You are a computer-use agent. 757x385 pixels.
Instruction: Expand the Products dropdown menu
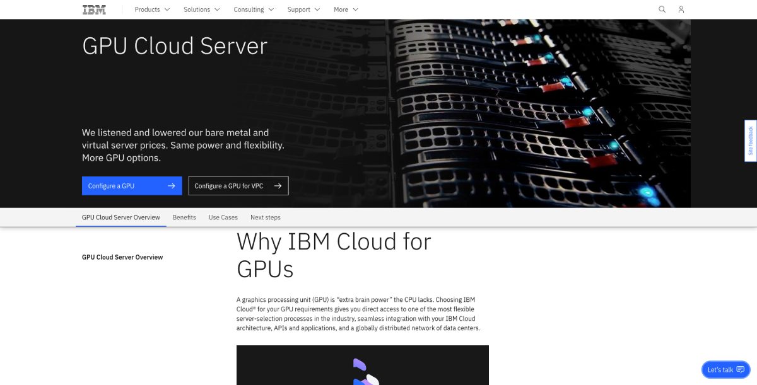coord(151,9)
